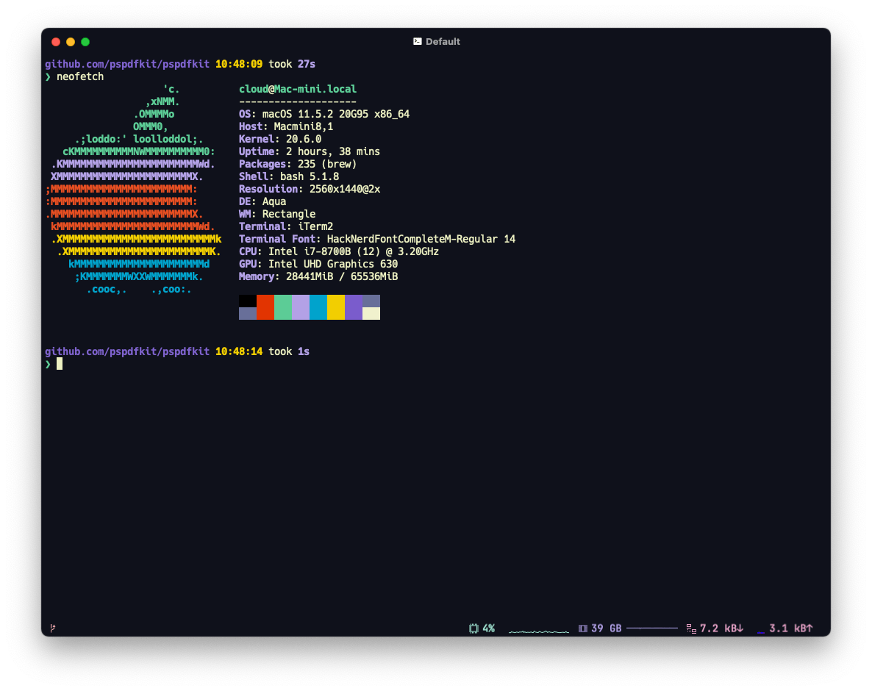The height and width of the screenshot is (691, 872).
Task: Click the 7.2 kB download rate text
Action: [719, 629]
